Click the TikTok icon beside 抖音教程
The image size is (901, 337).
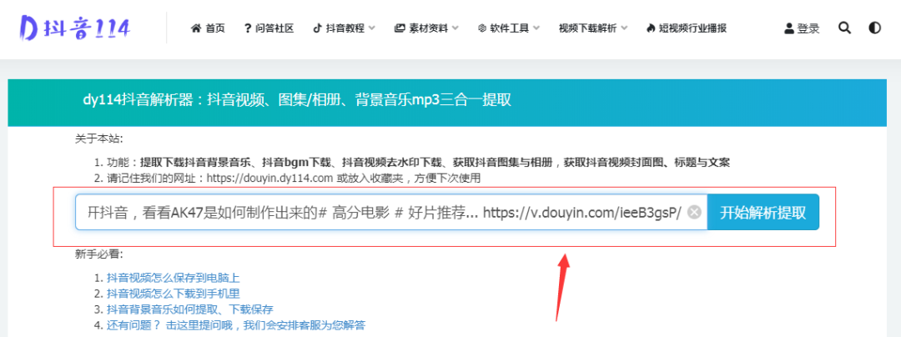pyautogui.click(x=317, y=28)
